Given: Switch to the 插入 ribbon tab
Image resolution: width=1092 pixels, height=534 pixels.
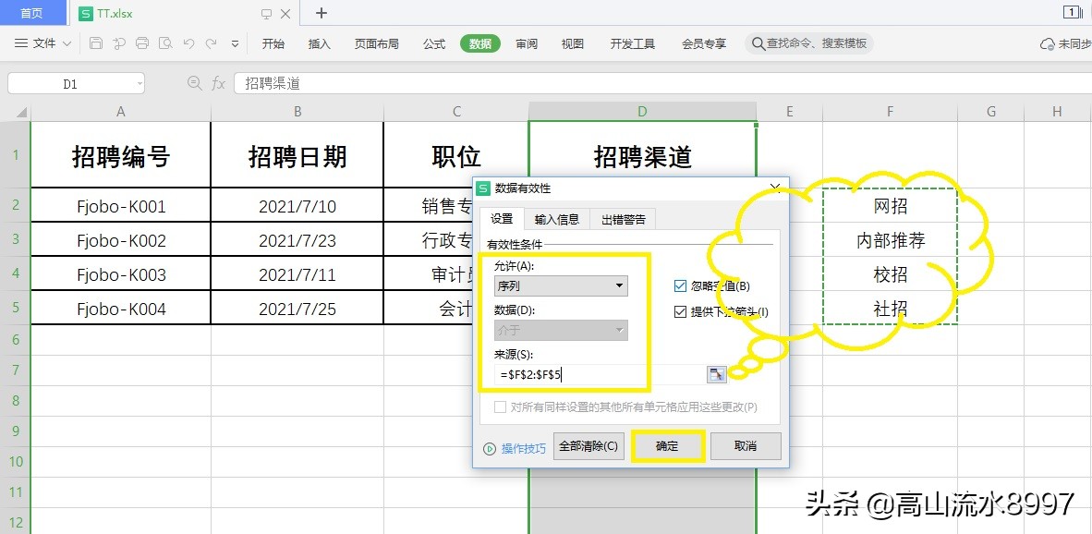Looking at the screenshot, I should (319, 43).
